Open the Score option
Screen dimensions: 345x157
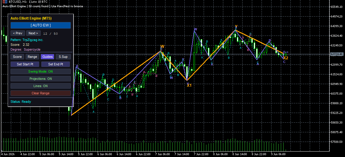[17, 57]
